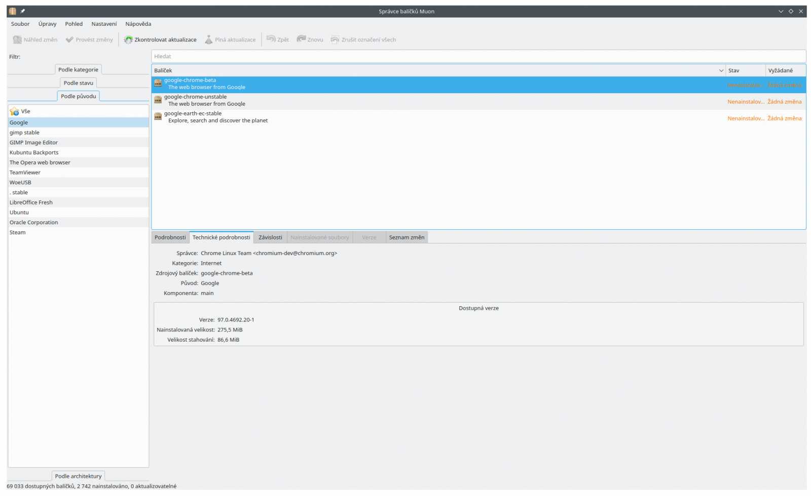This screenshot has width=811, height=496.
Task: Click the sort arrow in Balíček column header
Action: coord(721,70)
